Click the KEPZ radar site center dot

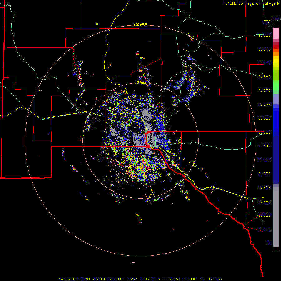141,140
